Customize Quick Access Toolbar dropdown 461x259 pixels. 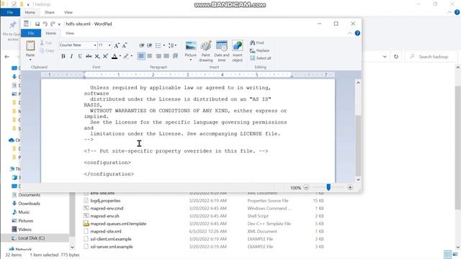[x=59, y=24]
